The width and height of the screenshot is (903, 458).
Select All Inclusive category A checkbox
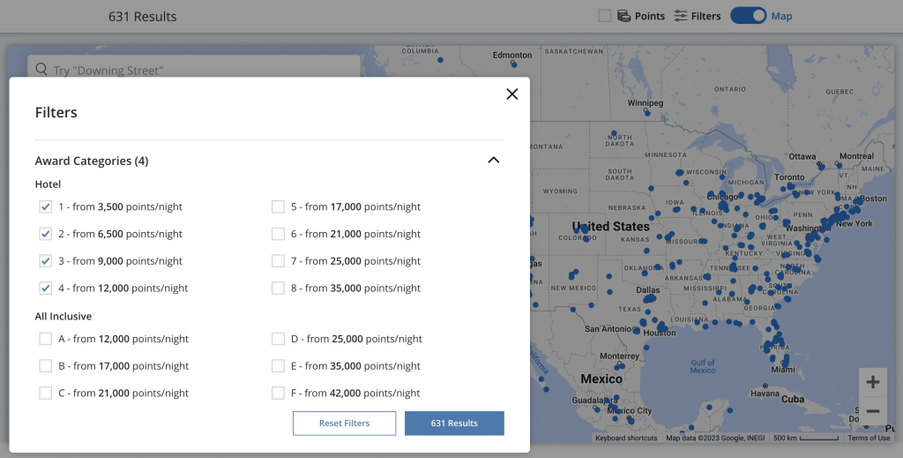46,339
